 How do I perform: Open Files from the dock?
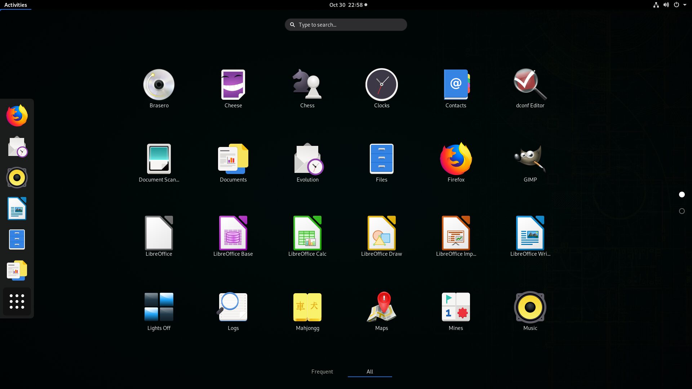coord(17,240)
